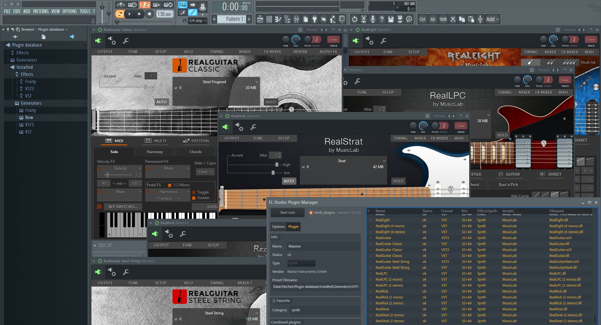Click HOLD button in RealStrat
This screenshot has height=325, width=601.
click(398, 181)
